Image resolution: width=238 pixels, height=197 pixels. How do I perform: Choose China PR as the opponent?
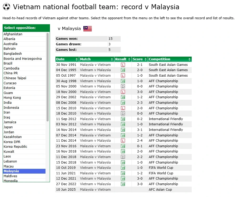point(24,73)
